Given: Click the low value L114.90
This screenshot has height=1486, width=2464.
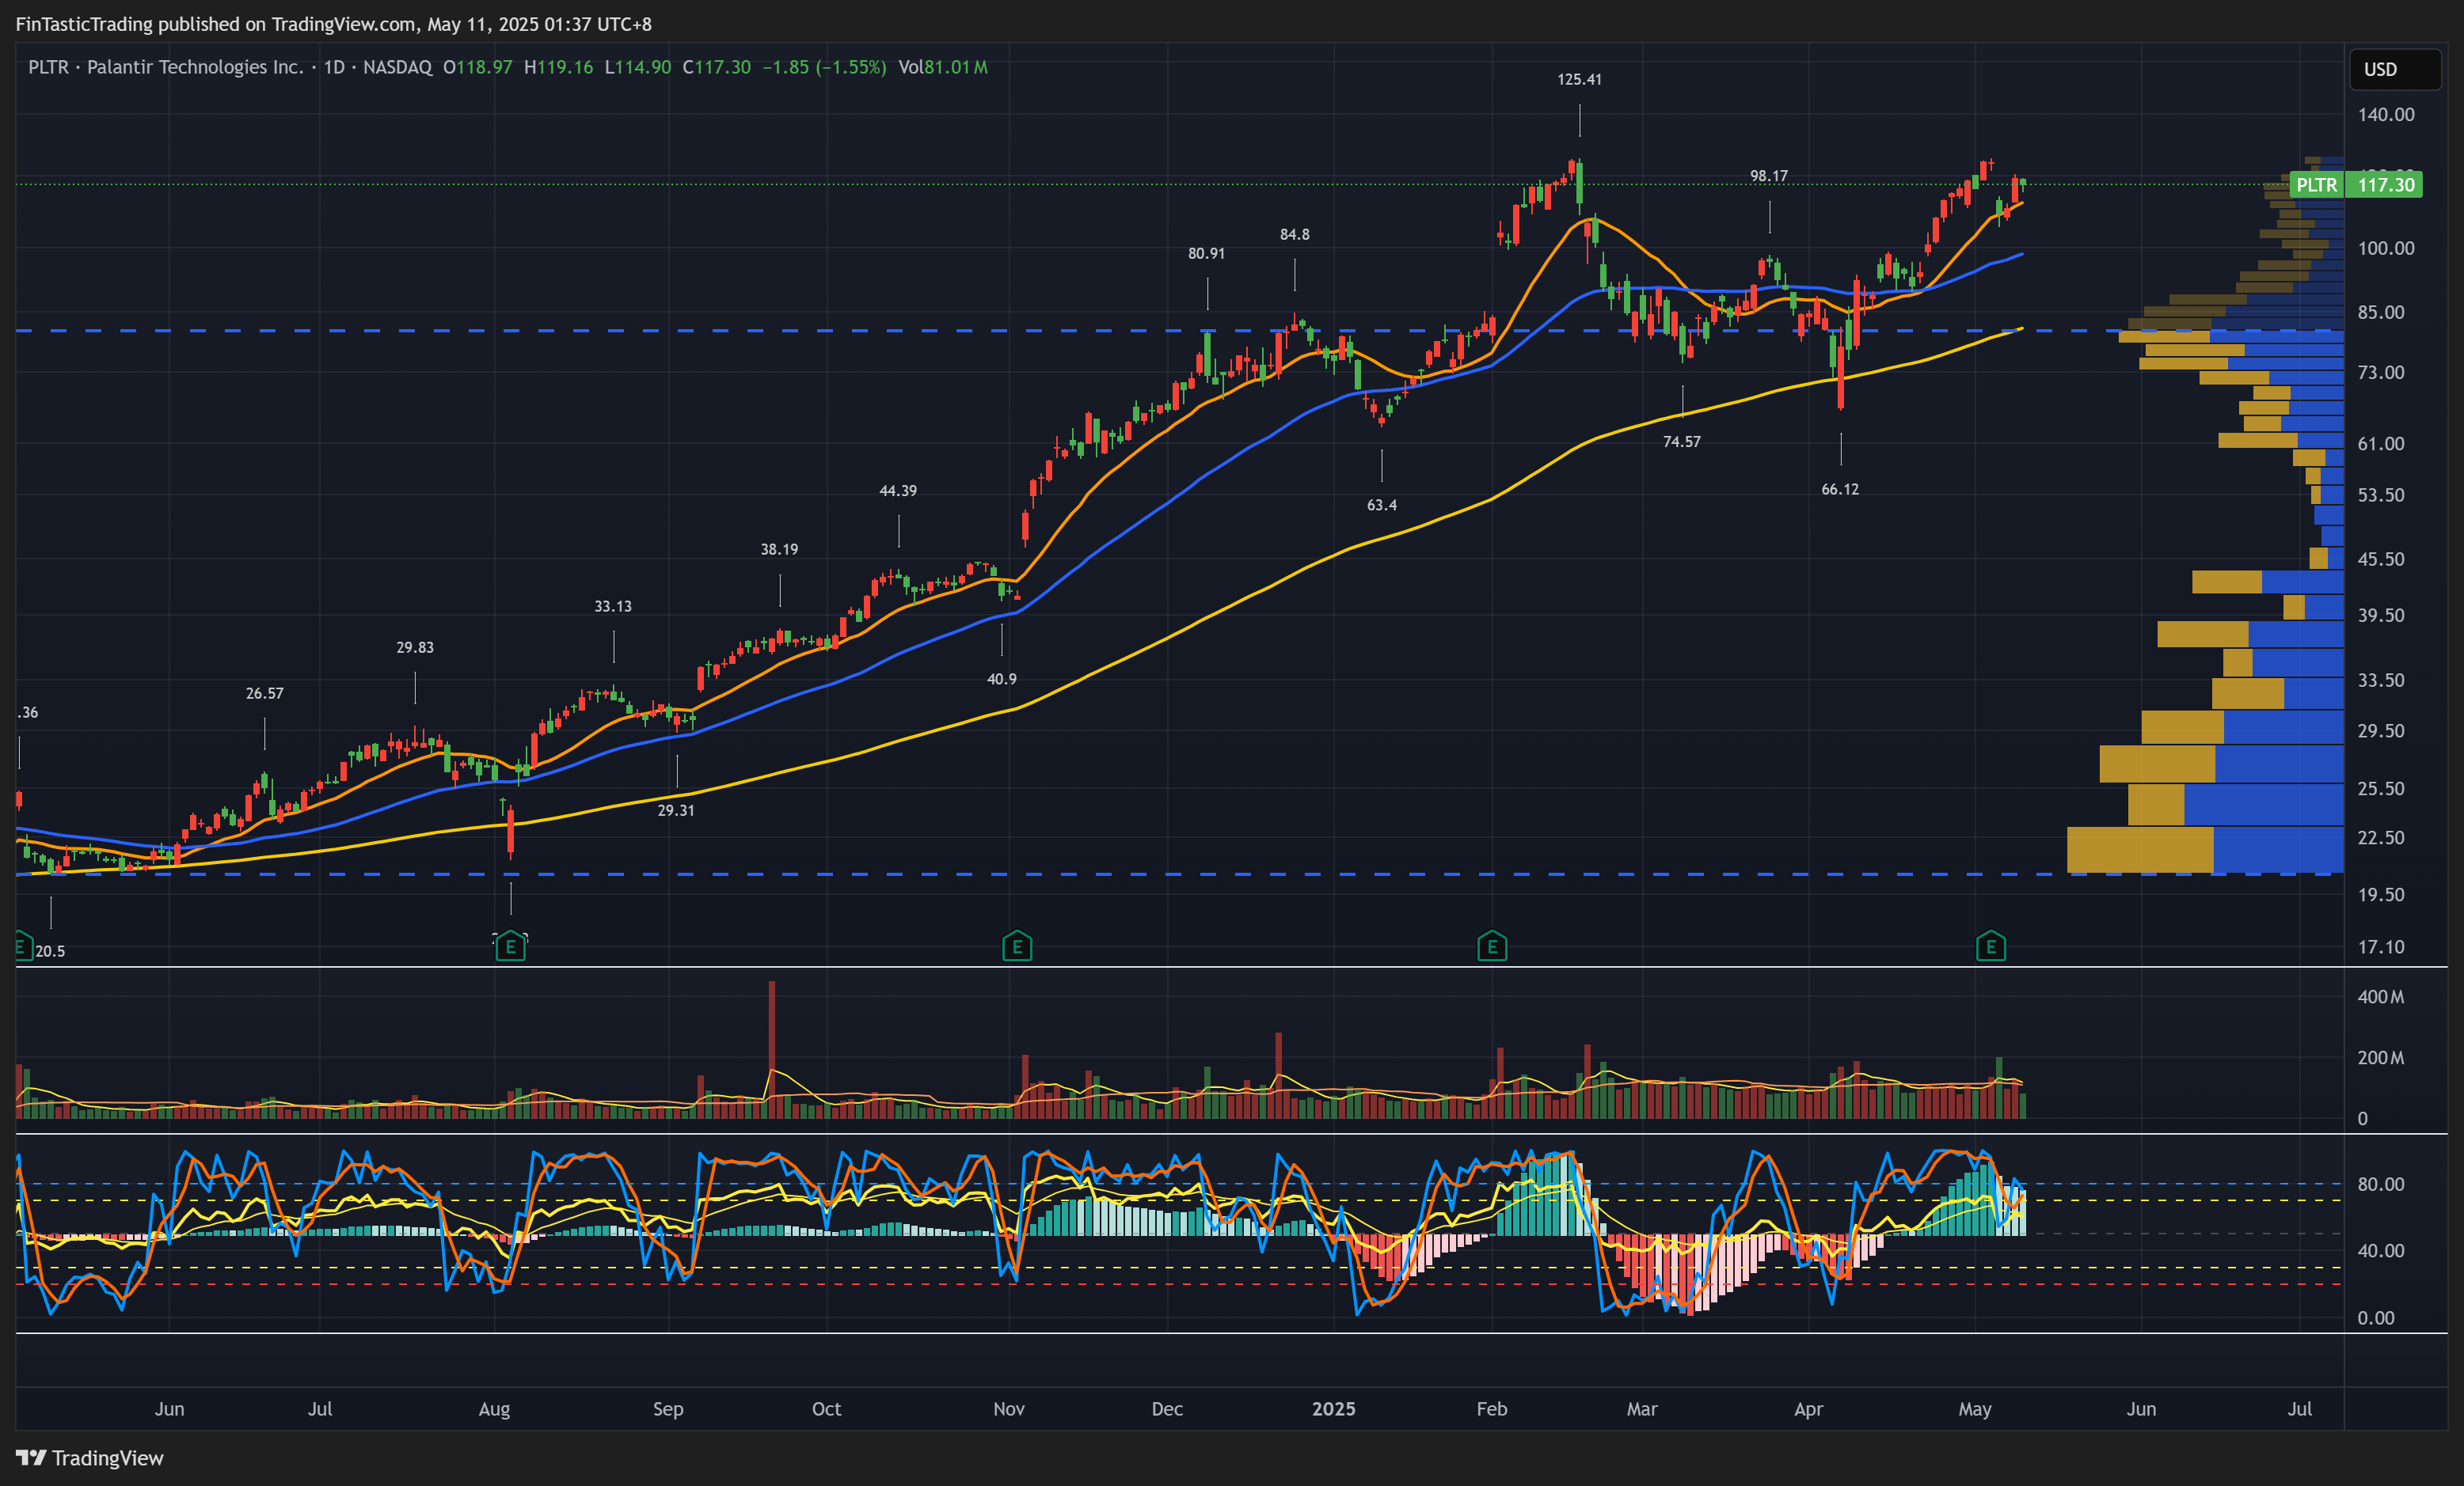Looking at the screenshot, I should tap(638, 67).
